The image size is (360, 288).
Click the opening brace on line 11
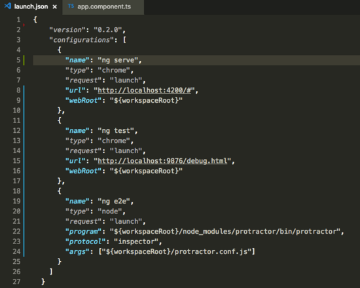pyautogui.click(x=59, y=120)
